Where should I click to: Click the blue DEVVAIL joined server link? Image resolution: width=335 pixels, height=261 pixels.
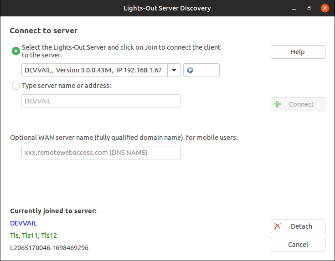24,223
